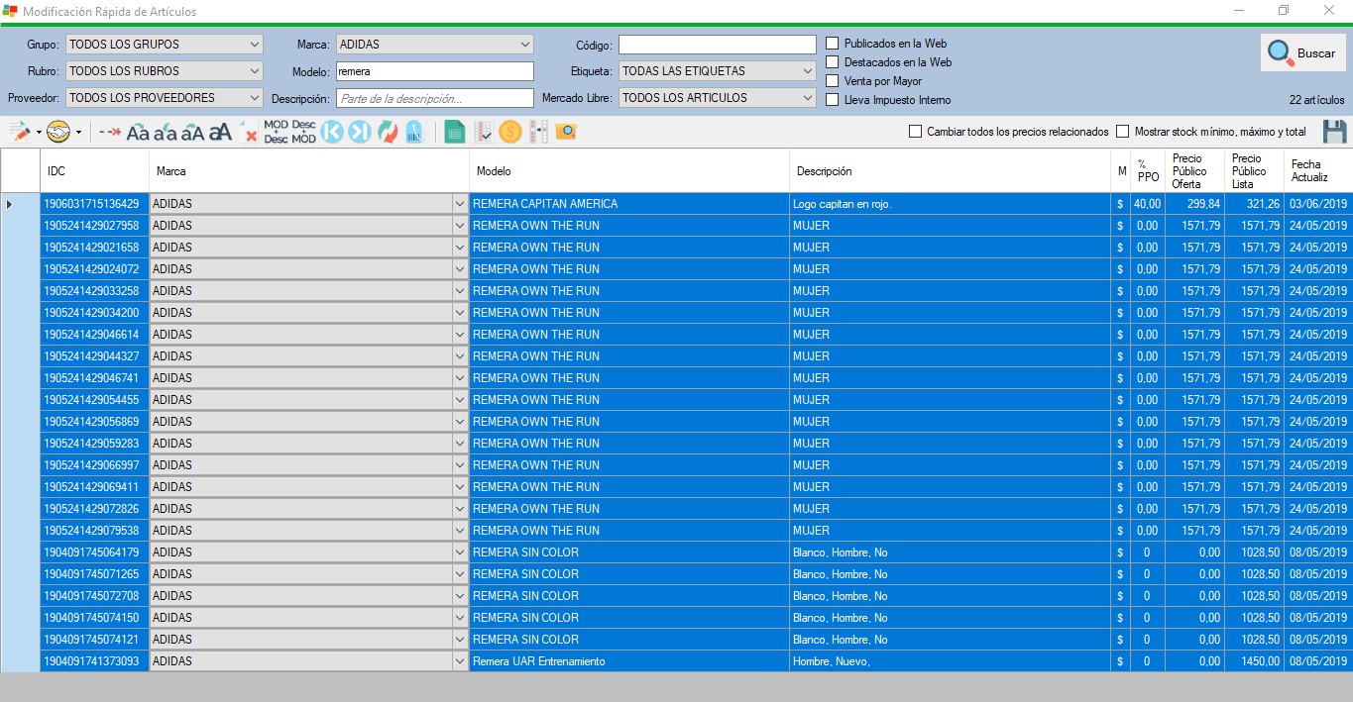Open the Mercado Libre dropdown
Screen dimensions: 1353x702
tap(718, 98)
